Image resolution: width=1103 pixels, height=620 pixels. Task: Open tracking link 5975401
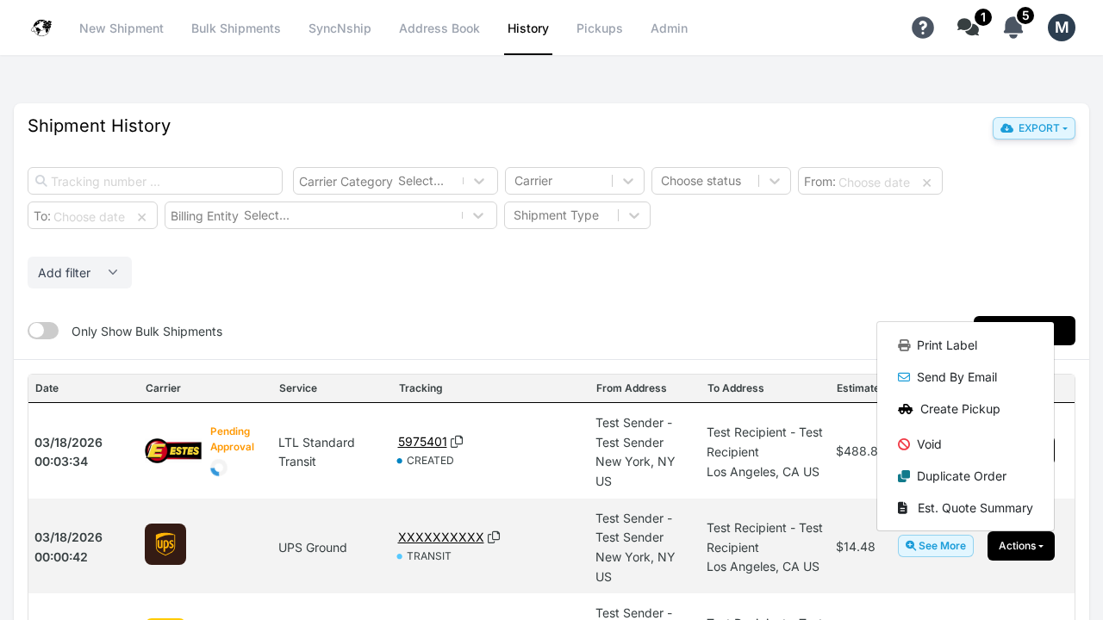coord(421,441)
